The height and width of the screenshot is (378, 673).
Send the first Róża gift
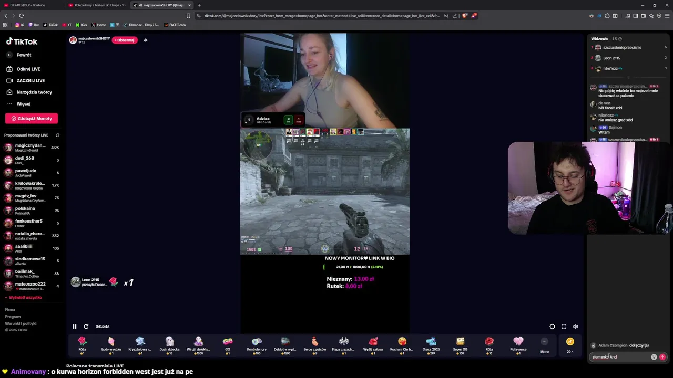(x=82, y=346)
